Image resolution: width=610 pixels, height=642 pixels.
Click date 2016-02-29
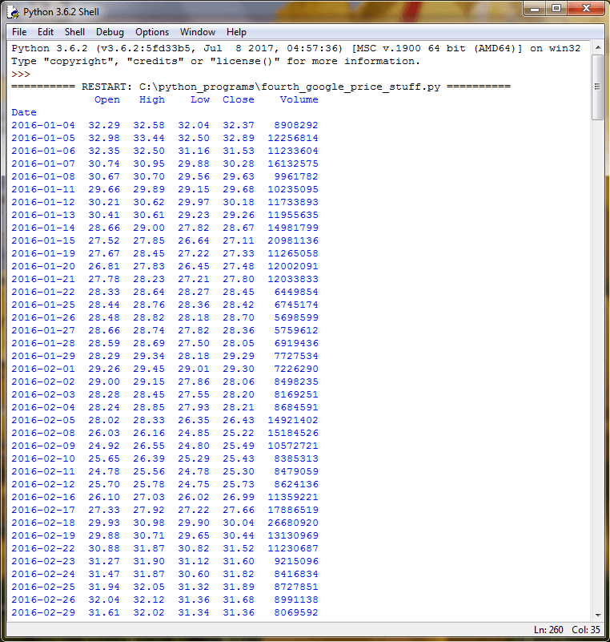(43, 612)
